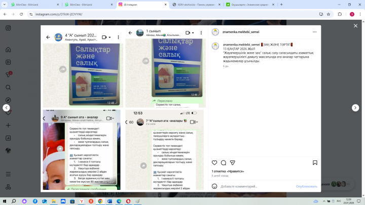Viewport: 365px width, 205px height.
Task: Switch to ISERV-alschool.kz tab
Action: tap(196, 5)
